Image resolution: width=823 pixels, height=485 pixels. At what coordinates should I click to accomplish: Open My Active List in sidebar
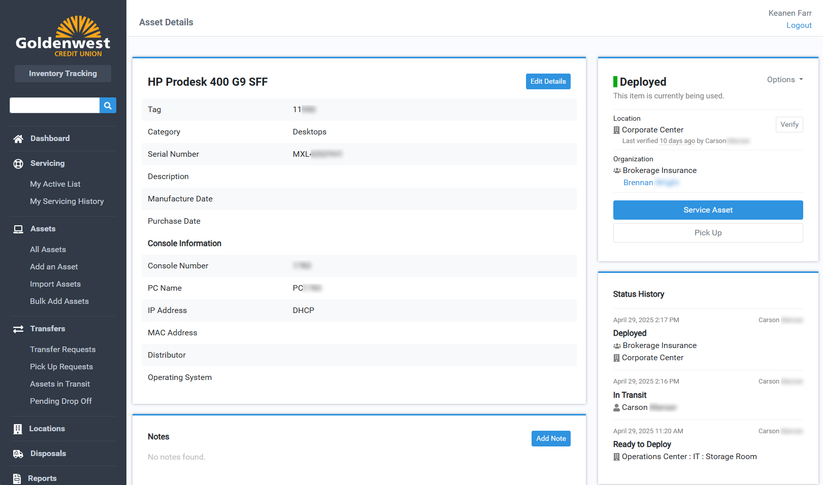55,184
